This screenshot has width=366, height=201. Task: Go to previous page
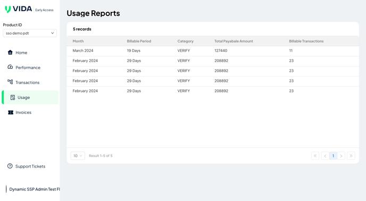(325, 156)
